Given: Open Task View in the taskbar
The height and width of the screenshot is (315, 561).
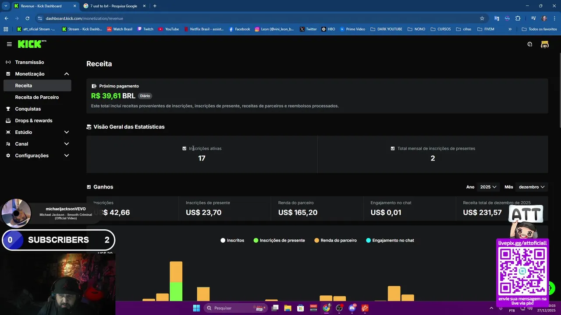Looking at the screenshot, I should [x=275, y=308].
